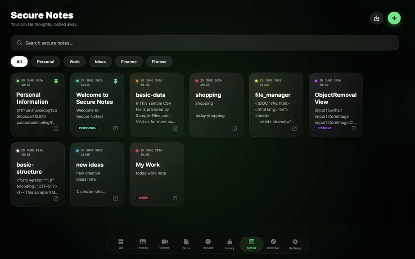Click the orange dot on basic-data note

pyautogui.click(x=137, y=81)
